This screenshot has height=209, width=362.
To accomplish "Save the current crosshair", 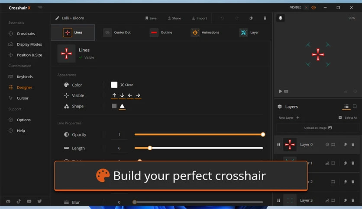I will pos(151,18).
